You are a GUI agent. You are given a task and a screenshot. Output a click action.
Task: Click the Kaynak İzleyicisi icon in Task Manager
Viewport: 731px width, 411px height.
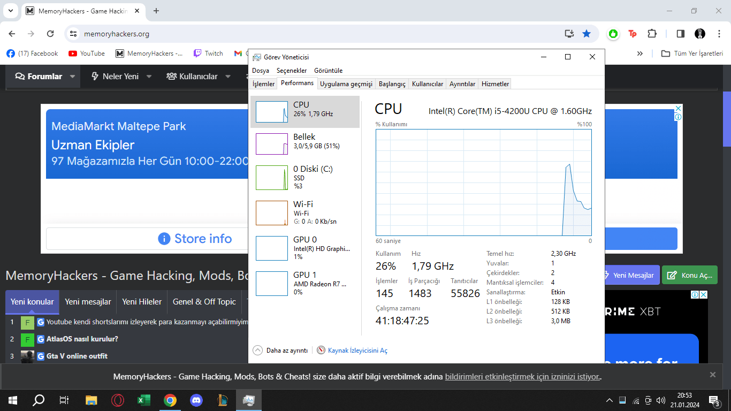click(321, 351)
